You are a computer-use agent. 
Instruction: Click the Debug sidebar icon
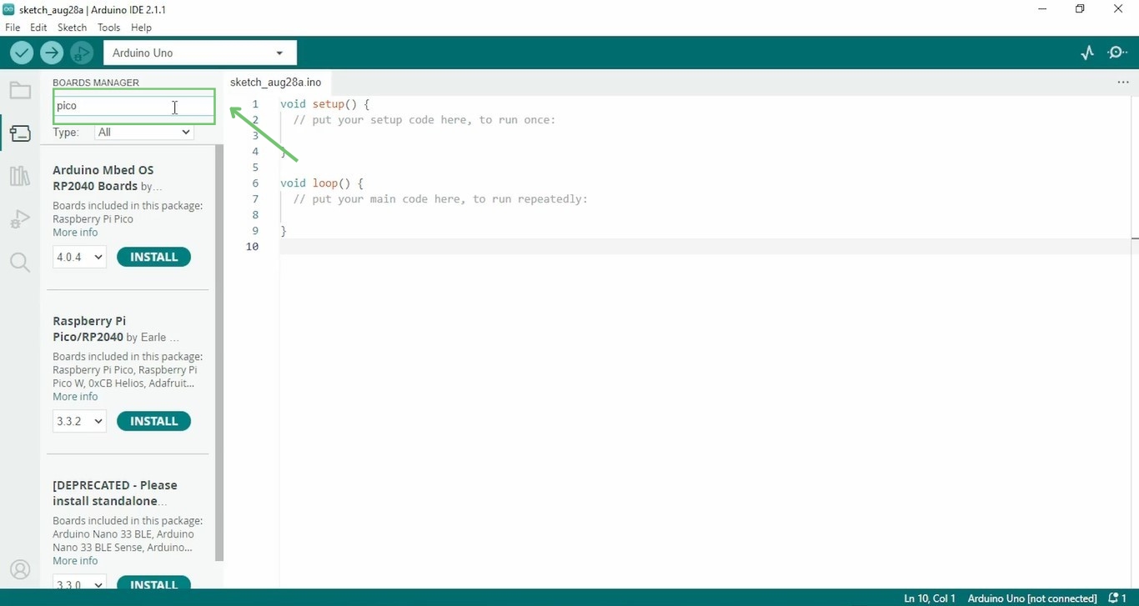click(19, 219)
